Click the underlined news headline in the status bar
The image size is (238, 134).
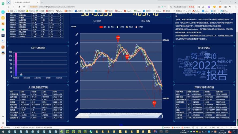pos(34,128)
